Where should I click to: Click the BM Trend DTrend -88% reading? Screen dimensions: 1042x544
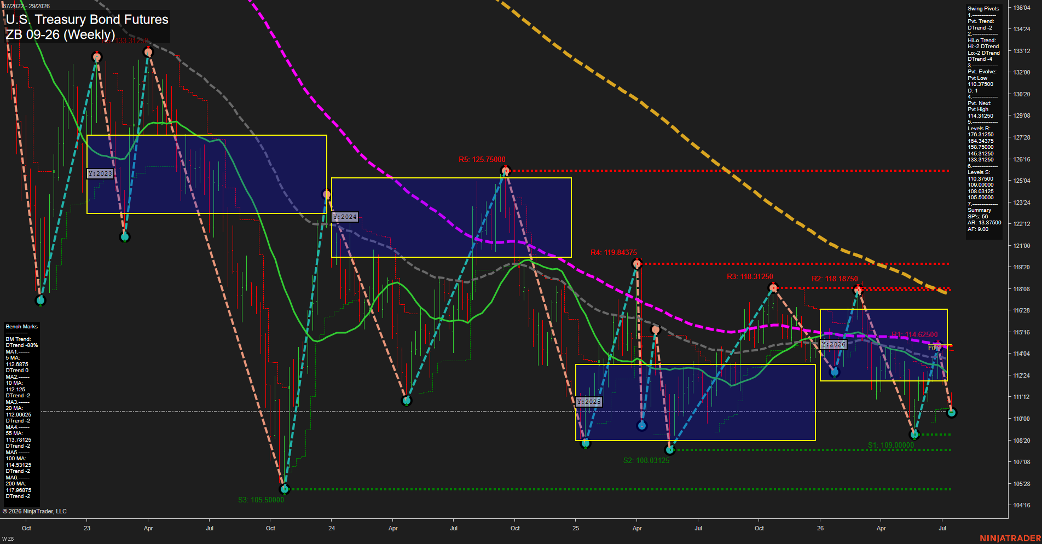click(22, 345)
